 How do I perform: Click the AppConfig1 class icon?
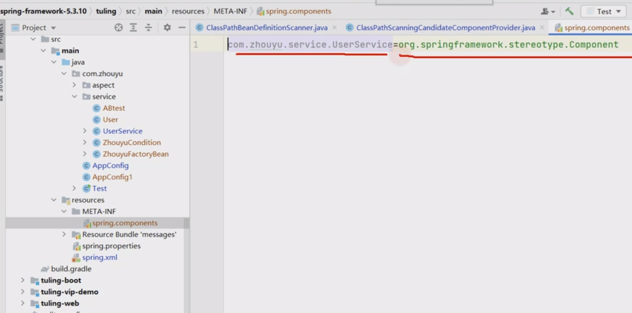pos(86,177)
